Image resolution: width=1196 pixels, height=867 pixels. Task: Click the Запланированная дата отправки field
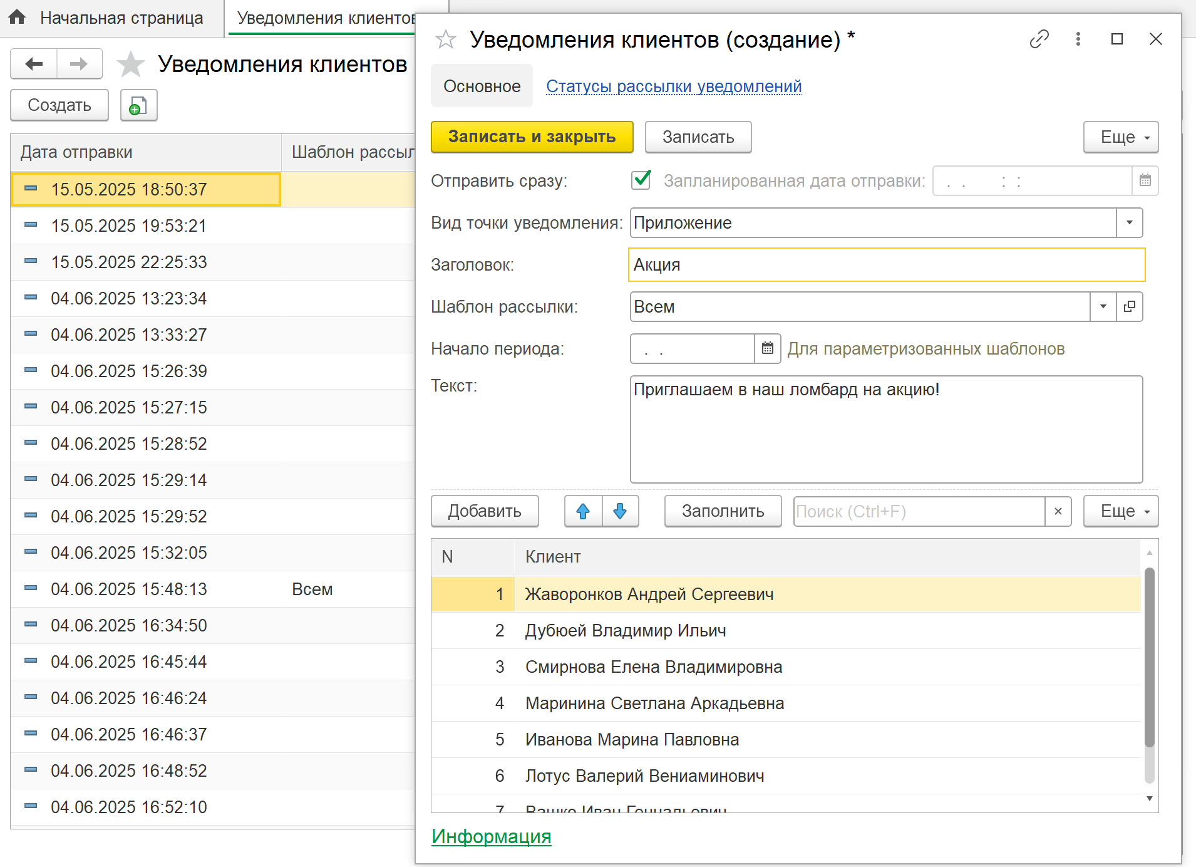1032,180
